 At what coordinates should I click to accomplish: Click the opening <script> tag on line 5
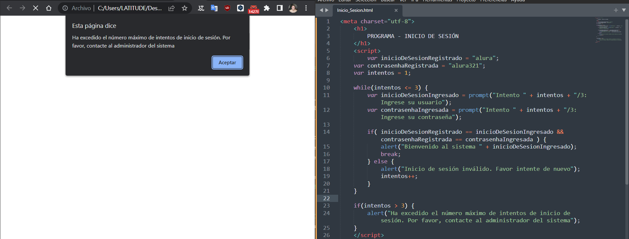pyautogui.click(x=367, y=51)
